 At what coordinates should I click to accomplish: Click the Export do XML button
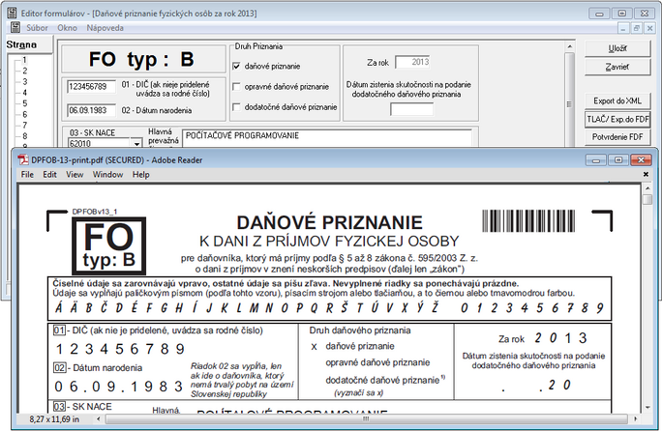click(617, 101)
